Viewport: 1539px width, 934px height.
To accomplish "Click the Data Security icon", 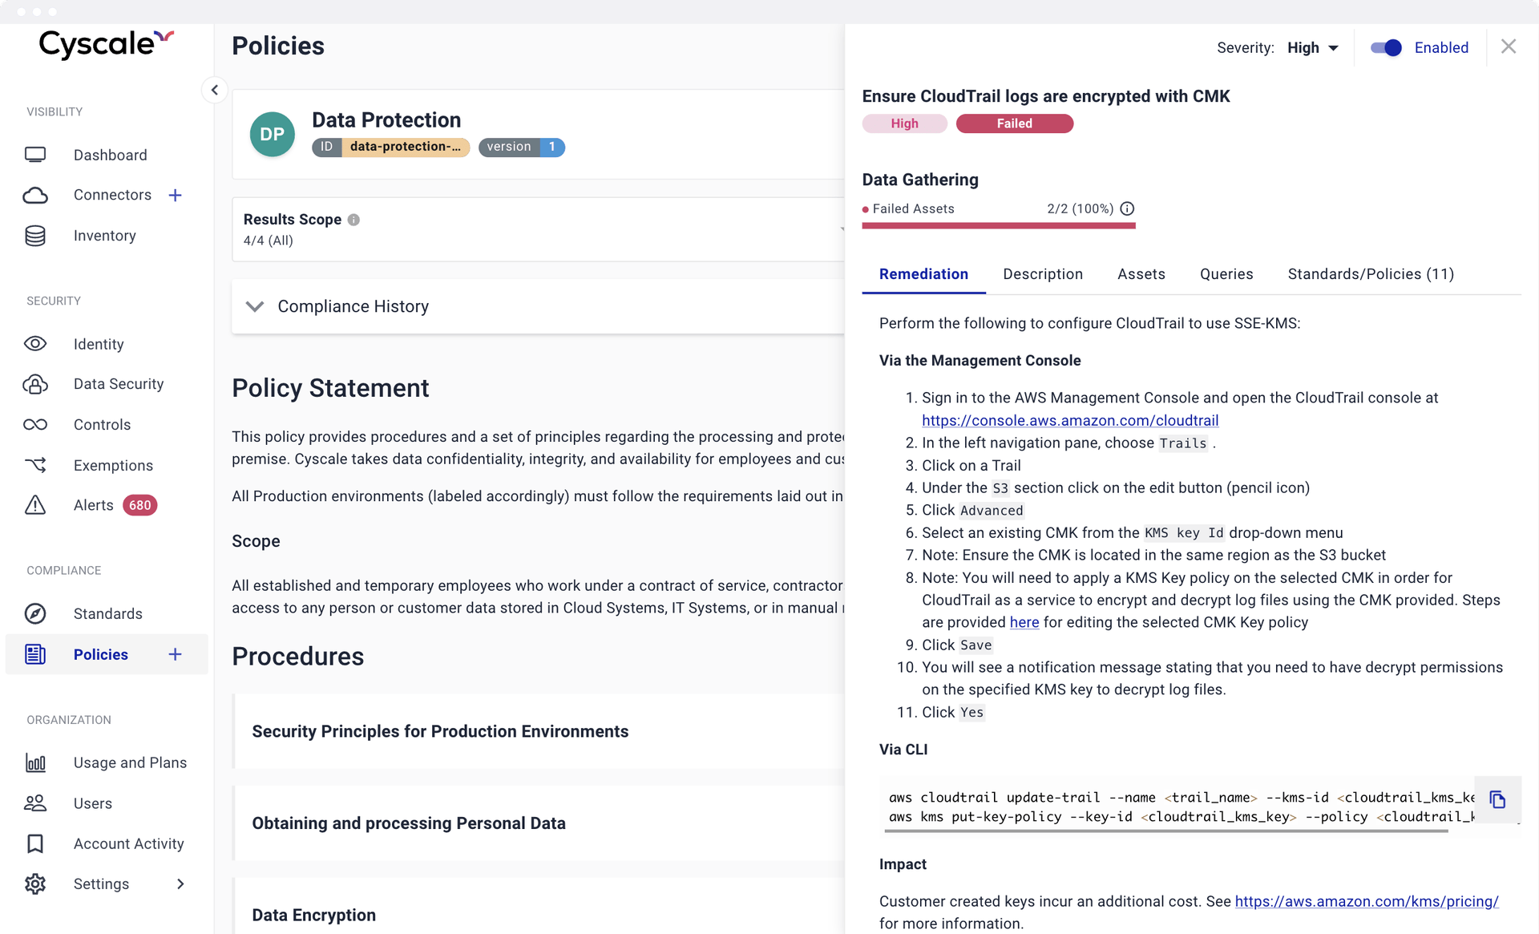I will click(36, 384).
